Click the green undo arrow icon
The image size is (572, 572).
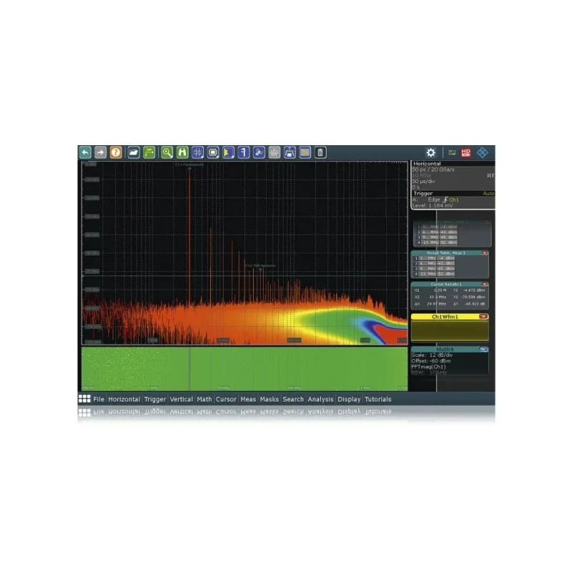tap(85, 152)
